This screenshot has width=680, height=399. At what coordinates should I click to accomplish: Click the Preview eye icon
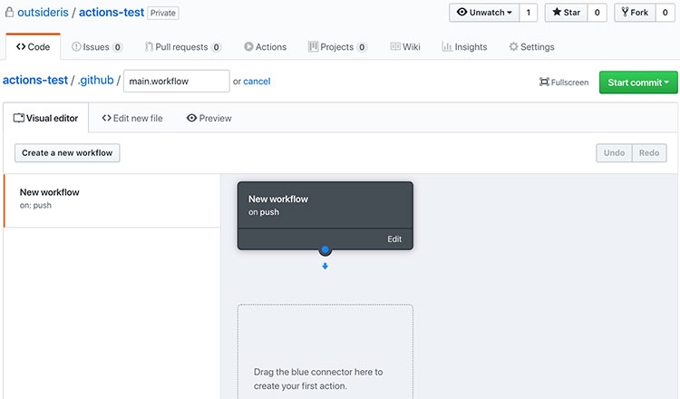click(191, 118)
